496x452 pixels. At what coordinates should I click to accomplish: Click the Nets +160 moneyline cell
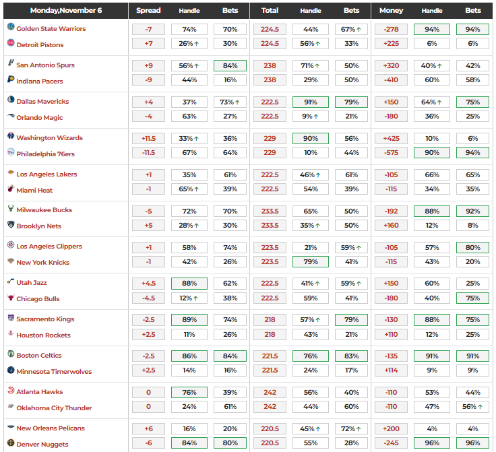[x=392, y=226]
